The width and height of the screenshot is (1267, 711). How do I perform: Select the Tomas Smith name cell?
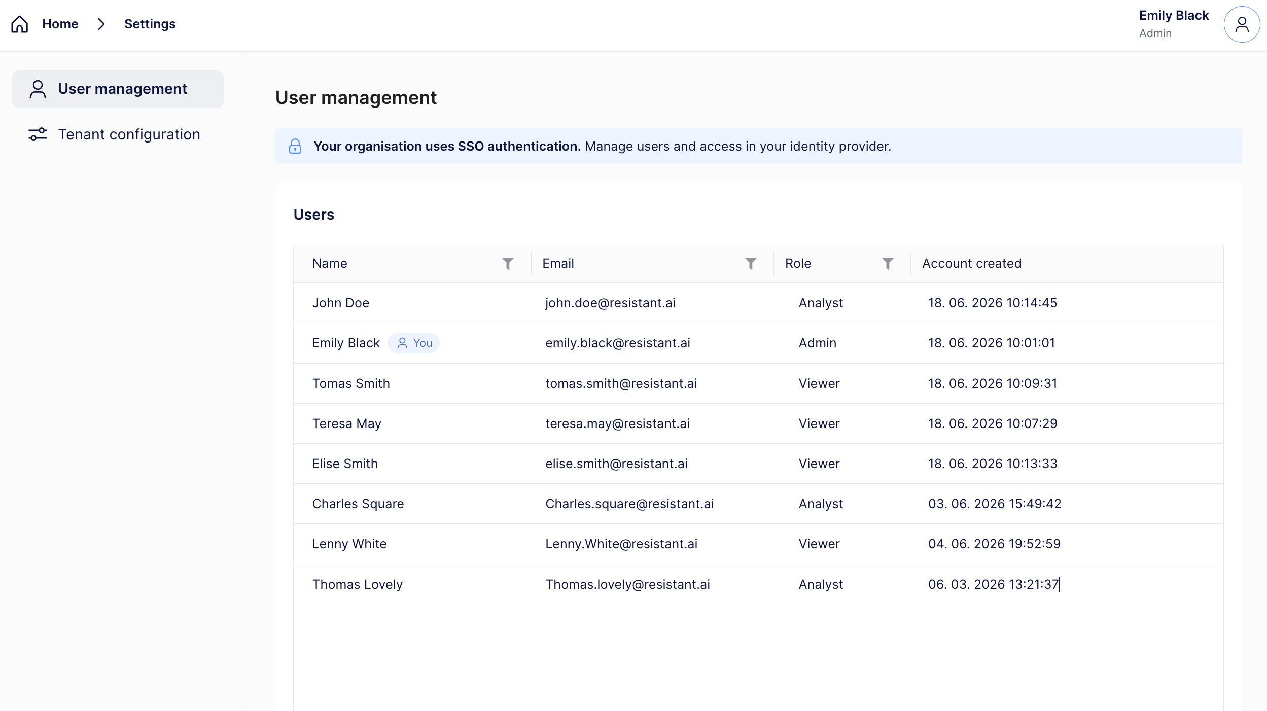pyautogui.click(x=351, y=384)
